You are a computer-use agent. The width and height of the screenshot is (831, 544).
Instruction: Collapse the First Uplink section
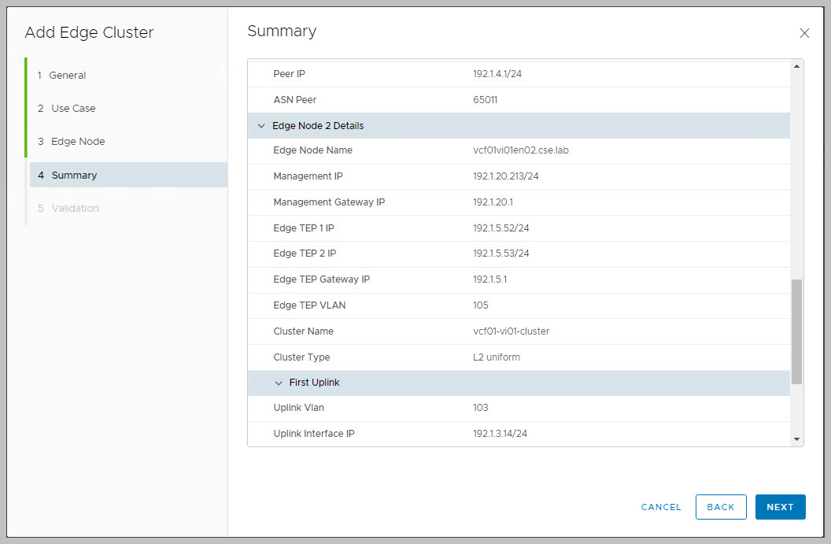click(279, 383)
